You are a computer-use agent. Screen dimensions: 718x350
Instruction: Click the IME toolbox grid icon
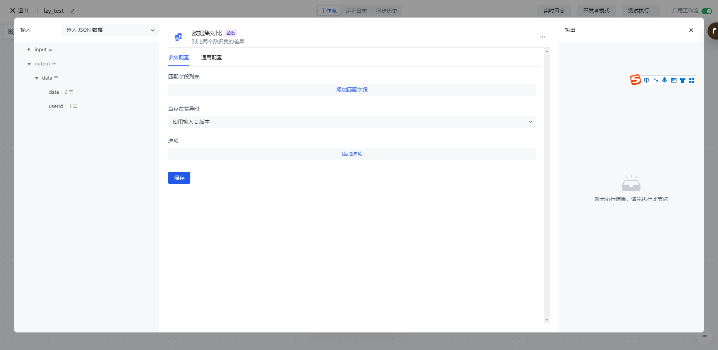click(691, 80)
